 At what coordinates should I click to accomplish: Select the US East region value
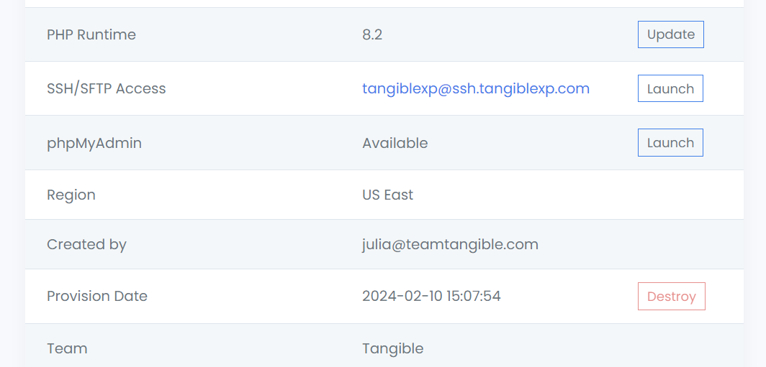point(387,195)
